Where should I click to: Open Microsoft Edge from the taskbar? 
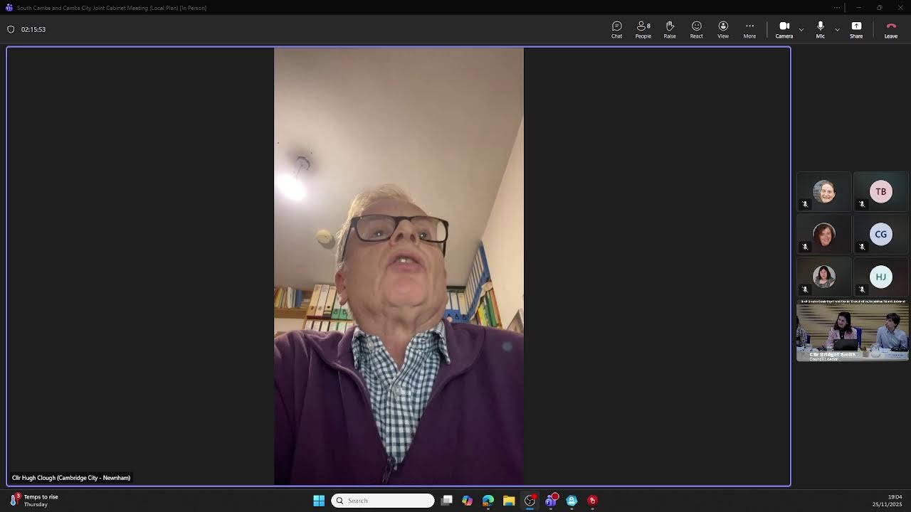pos(488,501)
